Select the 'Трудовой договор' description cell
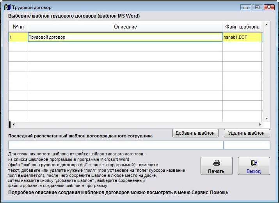Screen dimensions: 279x203 coord(125,37)
